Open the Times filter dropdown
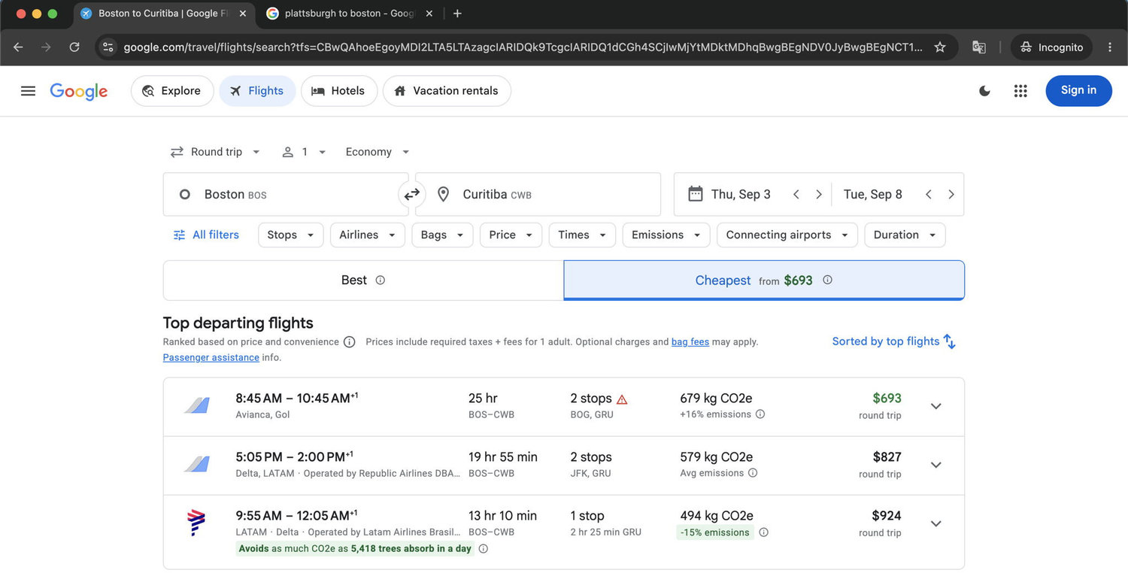 tap(583, 235)
